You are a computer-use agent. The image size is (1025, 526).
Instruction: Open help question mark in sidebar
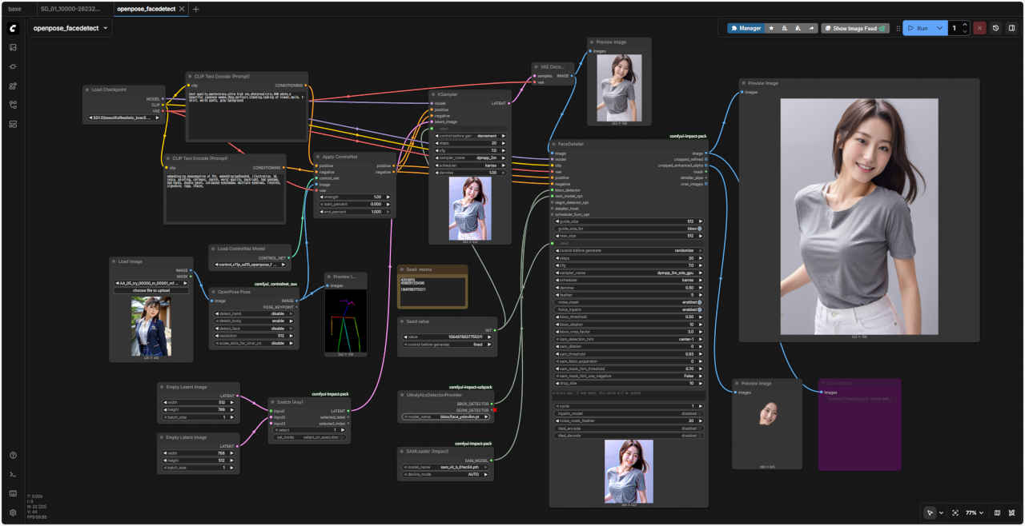click(13, 455)
